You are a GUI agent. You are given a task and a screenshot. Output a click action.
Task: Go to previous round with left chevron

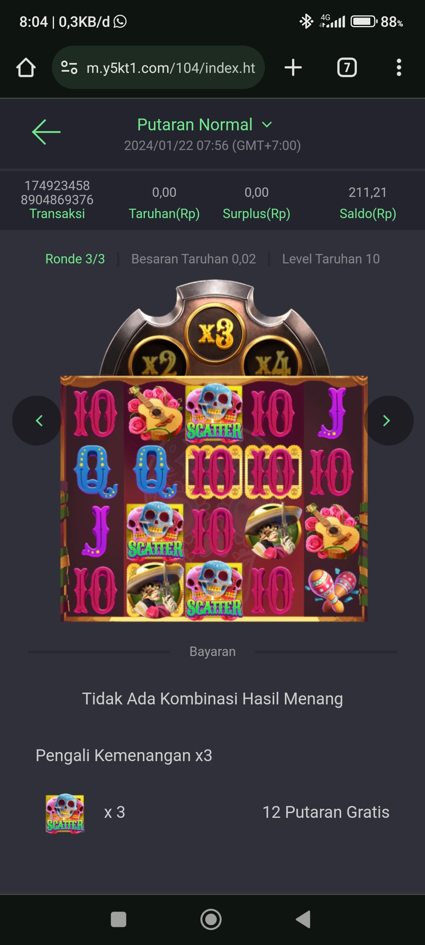click(37, 421)
